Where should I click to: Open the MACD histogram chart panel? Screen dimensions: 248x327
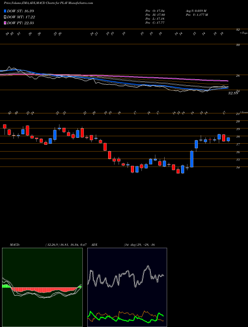(x=42, y=287)
